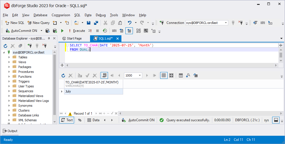The width and height of the screenshot is (285, 144).
Task: Close the SQL1.sql* tab
Action: pyautogui.click(x=118, y=38)
